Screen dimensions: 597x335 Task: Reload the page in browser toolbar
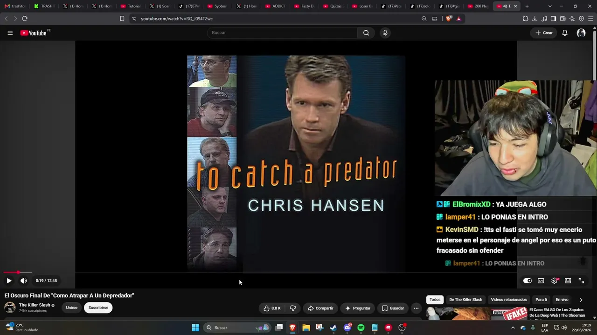pos(25,19)
